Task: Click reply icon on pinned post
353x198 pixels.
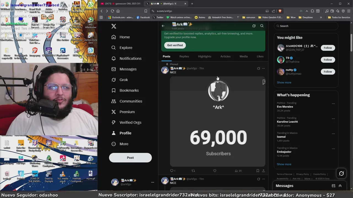Action: coord(172,171)
